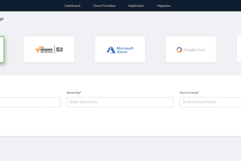This screenshot has height=161, width=241.
Task: Focus the Enter Account Name field
Action: click(211, 102)
